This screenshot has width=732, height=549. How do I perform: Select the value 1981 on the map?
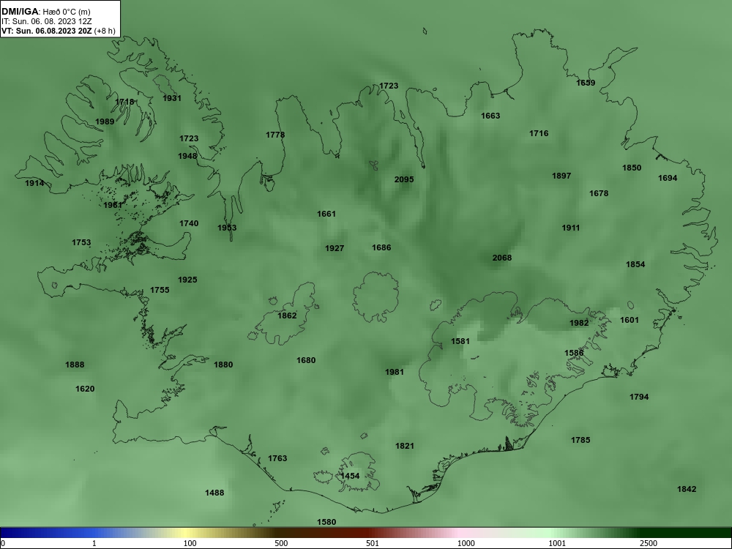tap(394, 372)
